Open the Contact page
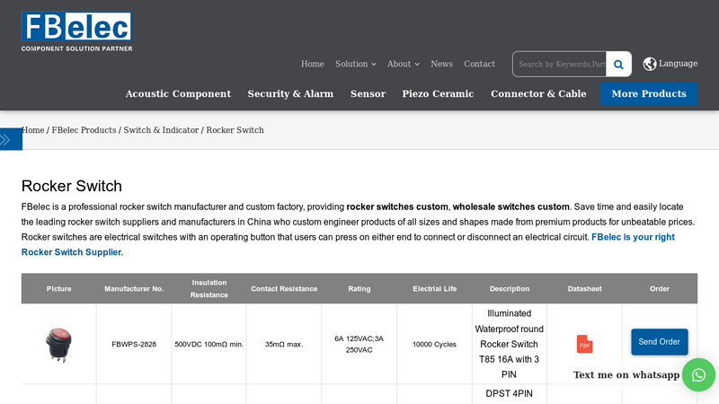719x404 pixels. [479, 64]
